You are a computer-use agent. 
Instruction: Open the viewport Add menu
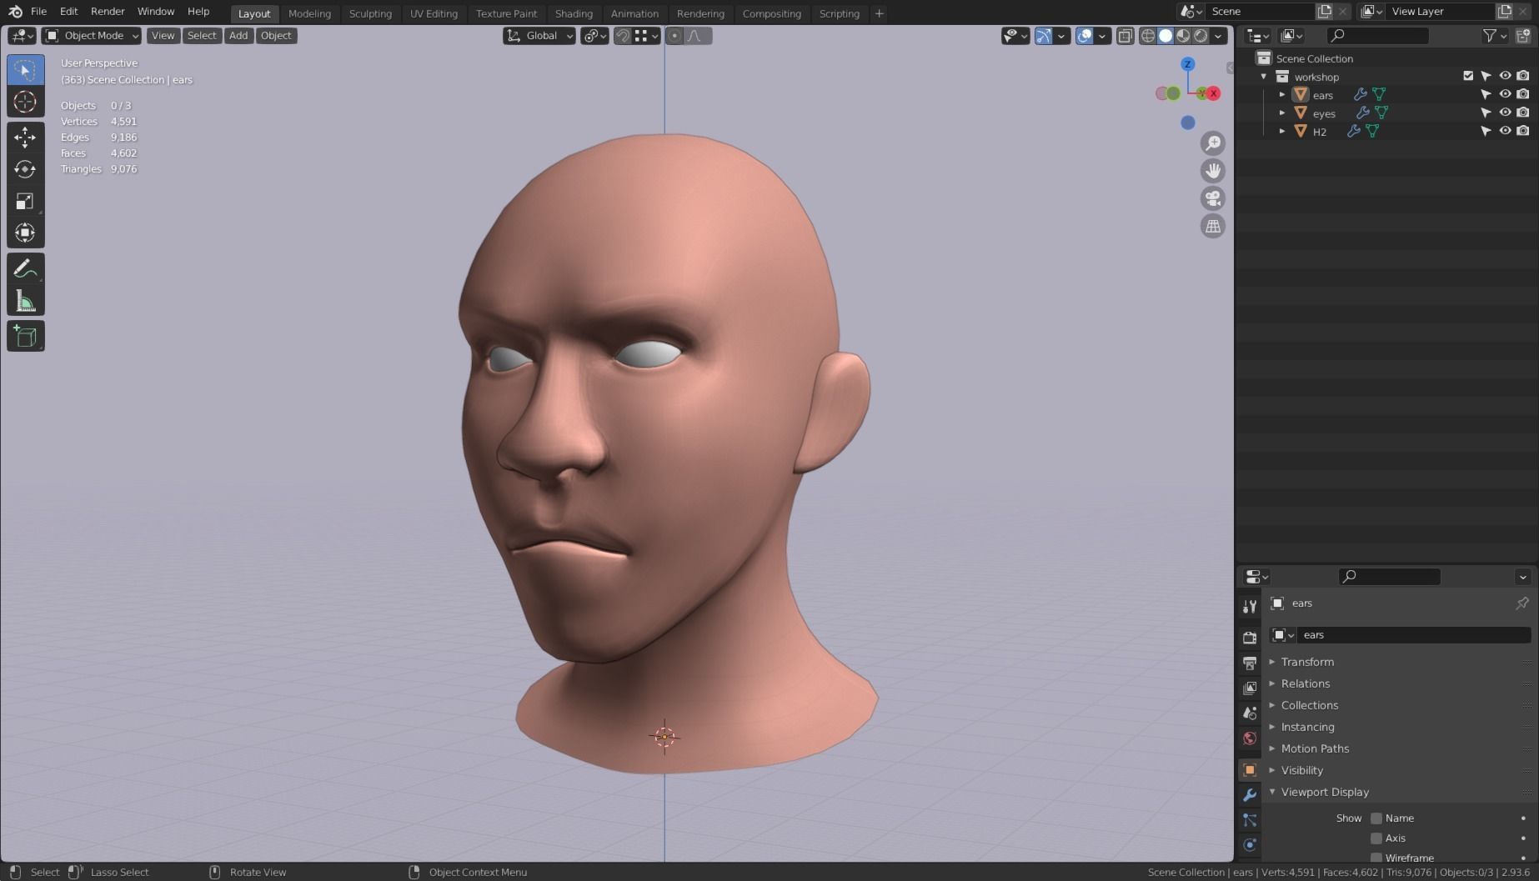[238, 36]
